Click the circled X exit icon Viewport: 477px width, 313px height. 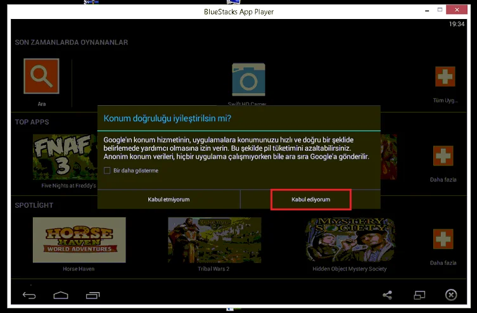coord(451,295)
